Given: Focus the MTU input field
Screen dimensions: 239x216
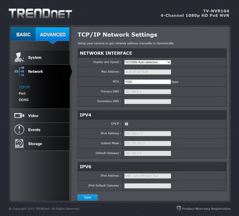Looking at the screenshot, I should (x=148, y=82).
